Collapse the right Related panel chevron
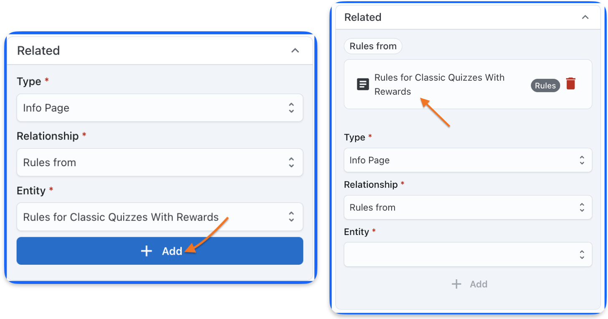The height and width of the screenshot is (319, 608). click(x=585, y=17)
